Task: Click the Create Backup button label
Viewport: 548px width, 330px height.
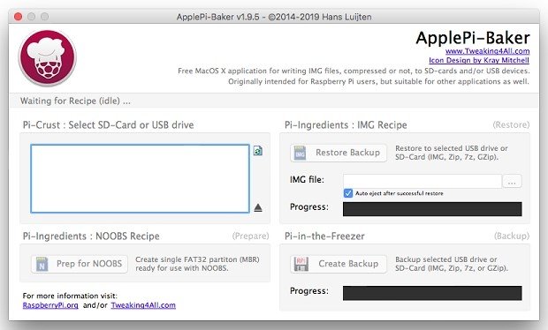Action: 348,264
